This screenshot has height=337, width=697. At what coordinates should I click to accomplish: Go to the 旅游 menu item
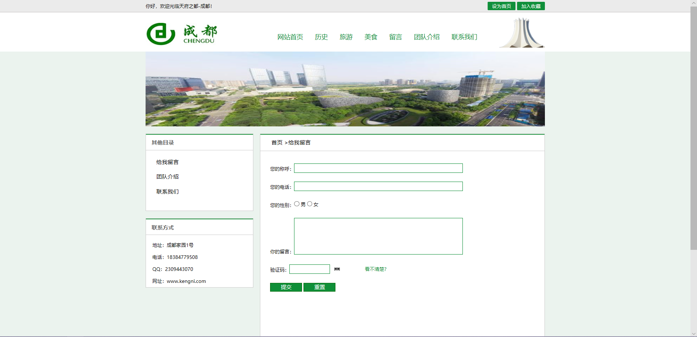346,37
